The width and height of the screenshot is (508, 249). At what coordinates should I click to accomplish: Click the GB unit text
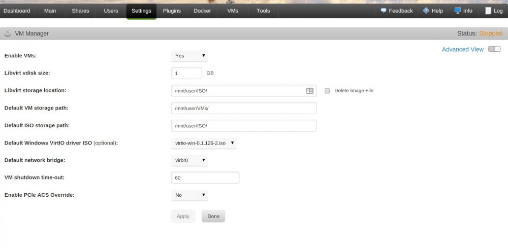coord(210,73)
